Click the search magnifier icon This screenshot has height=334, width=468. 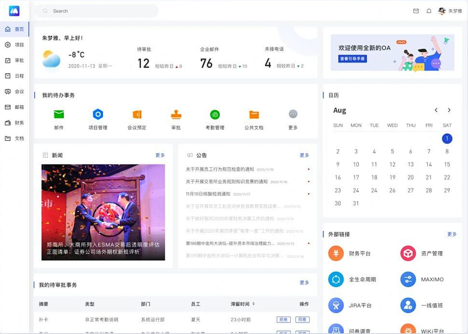click(45, 11)
